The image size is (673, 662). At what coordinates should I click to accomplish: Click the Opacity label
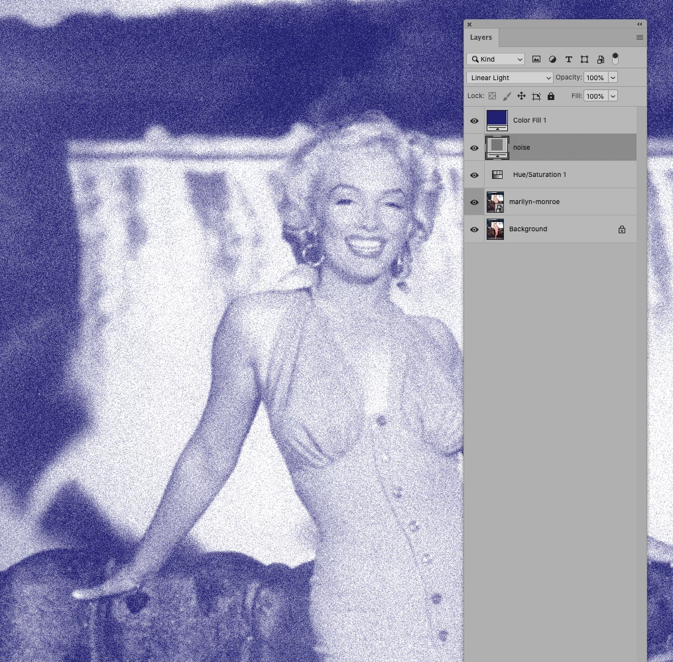tap(569, 78)
